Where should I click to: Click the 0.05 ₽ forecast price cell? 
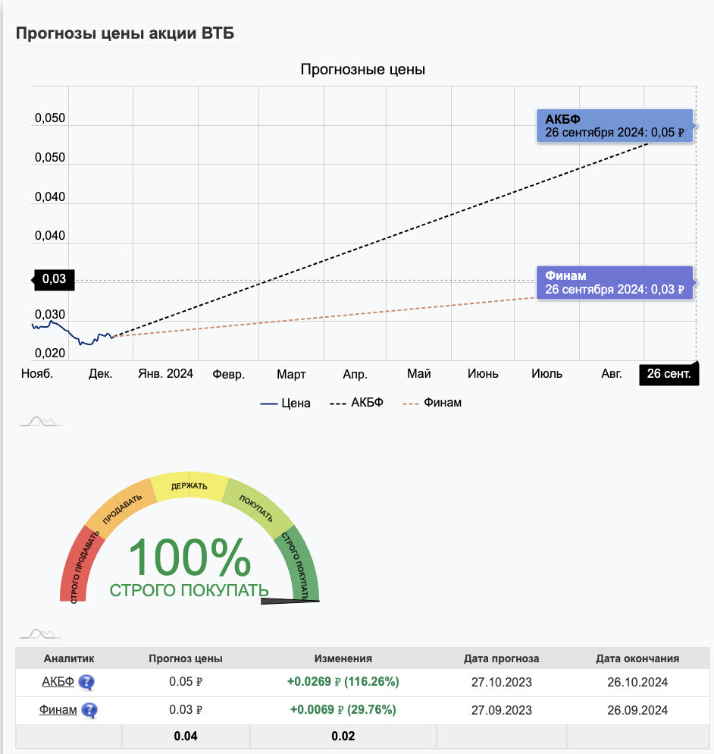tap(186, 682)
